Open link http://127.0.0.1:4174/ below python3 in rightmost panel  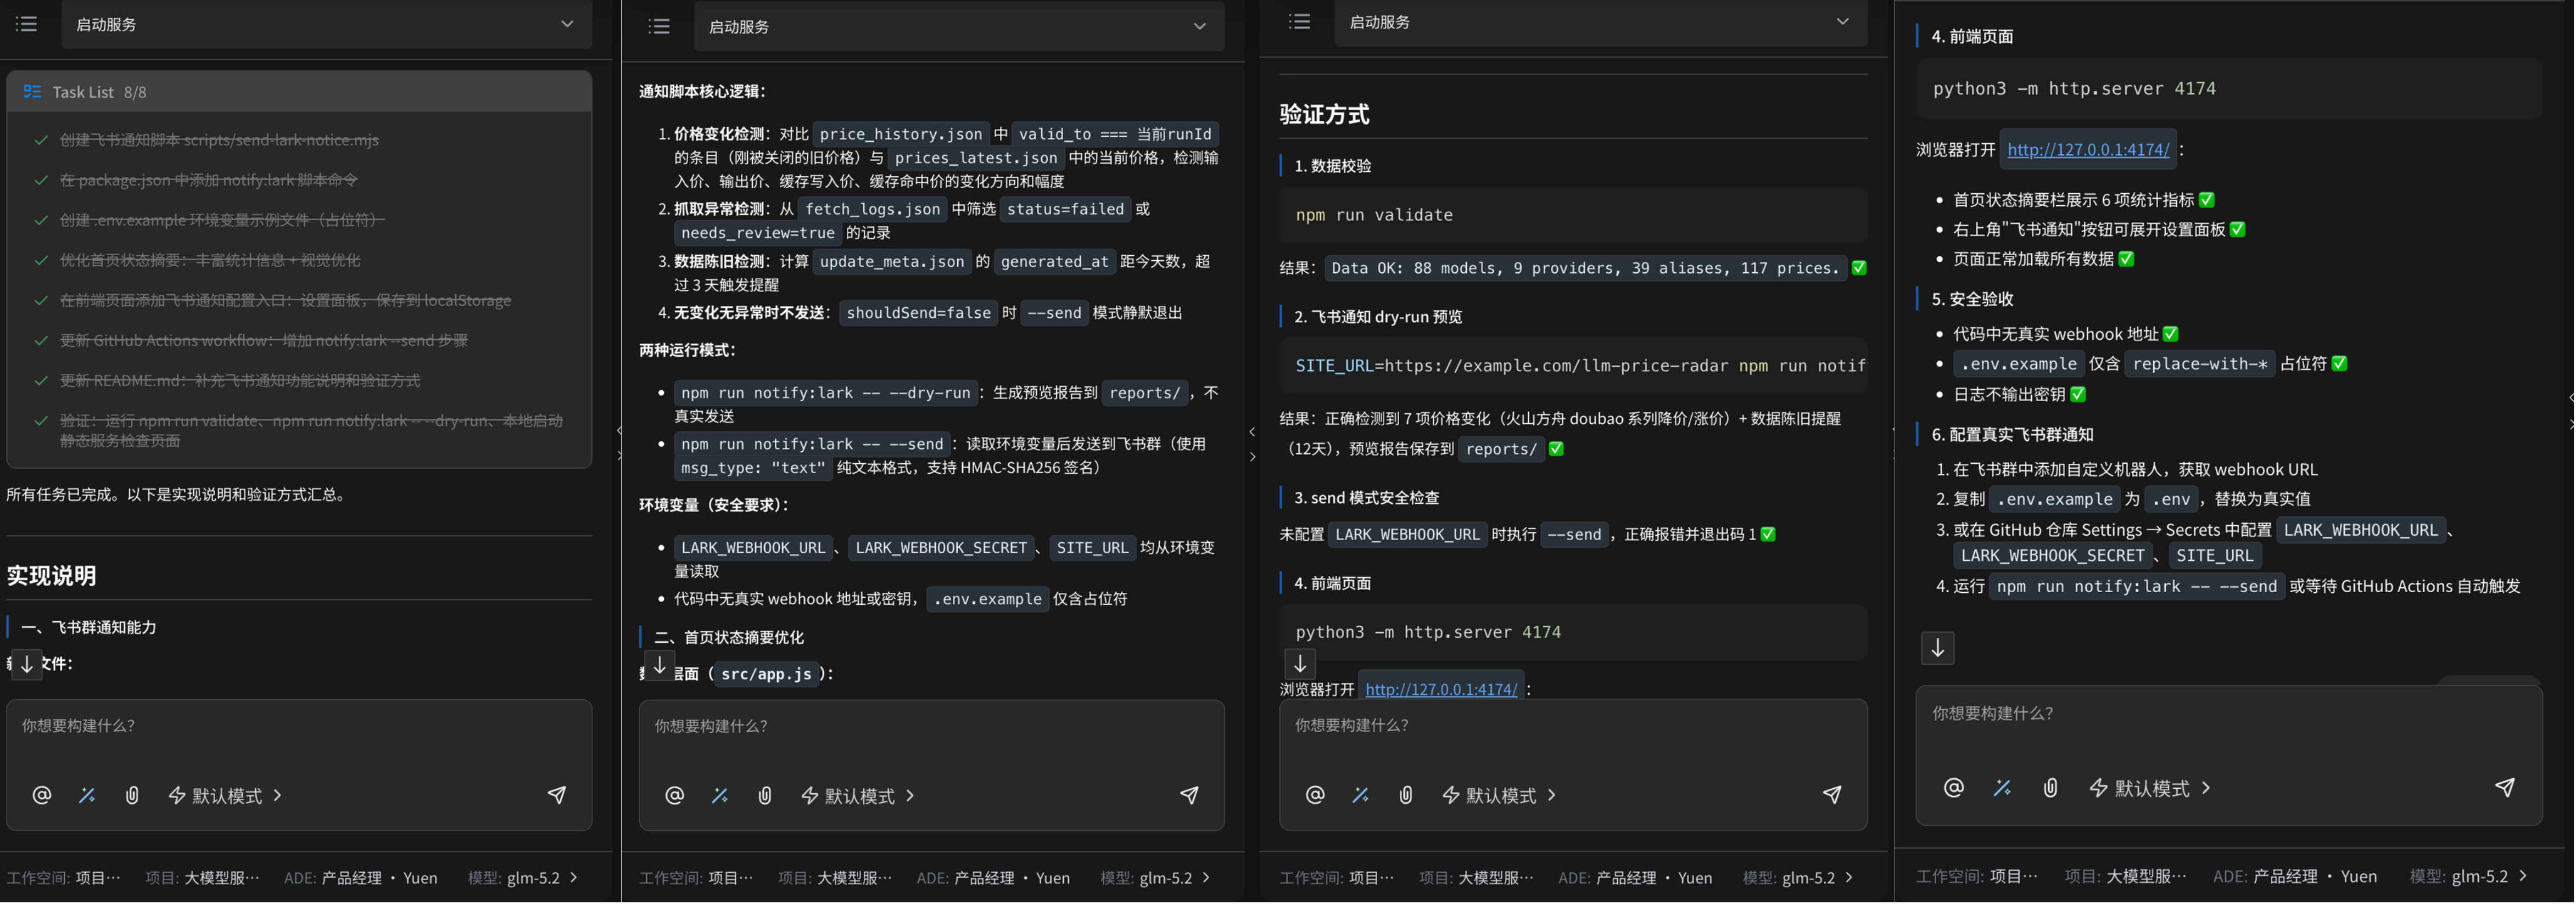point(2088,149)
